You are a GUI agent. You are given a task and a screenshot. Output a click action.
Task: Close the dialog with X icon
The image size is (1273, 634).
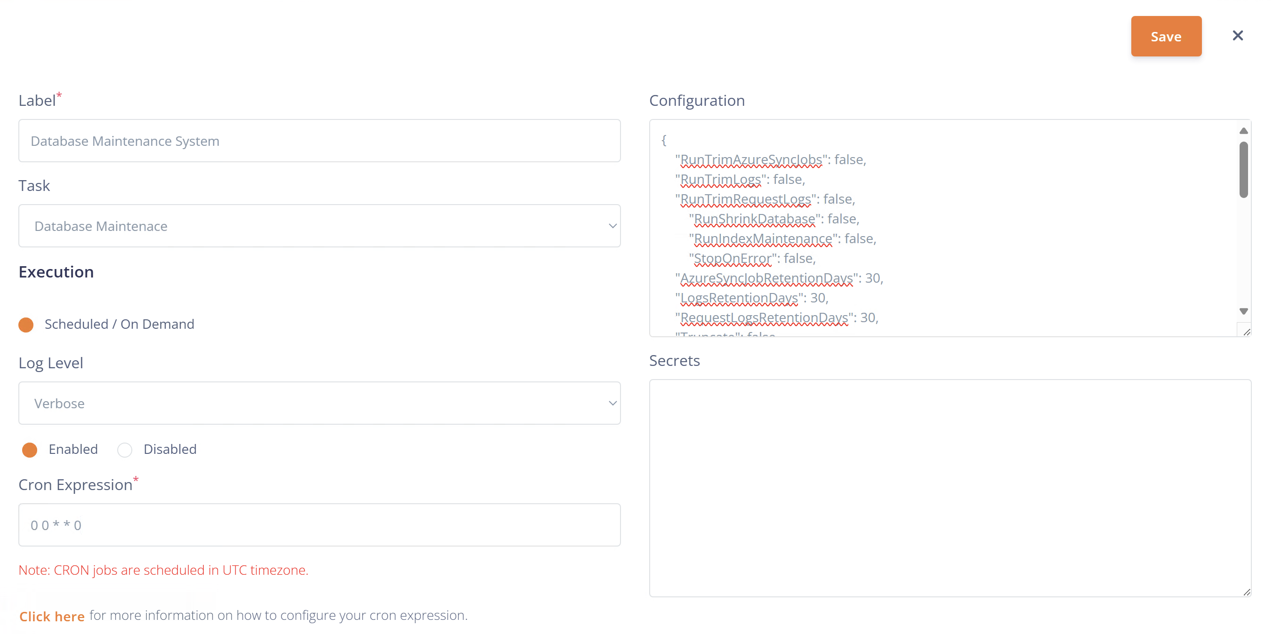[1237, 36]
